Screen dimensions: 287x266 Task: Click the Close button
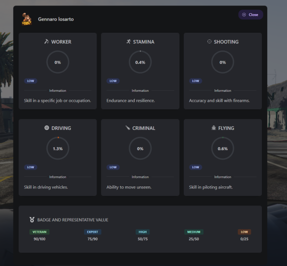251,15
